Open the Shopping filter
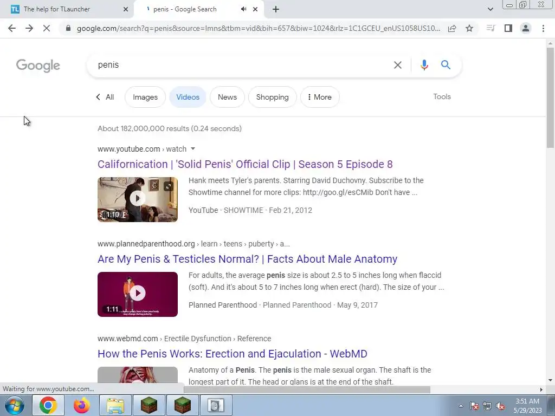The image size is (555, 416). coord(272,97)
